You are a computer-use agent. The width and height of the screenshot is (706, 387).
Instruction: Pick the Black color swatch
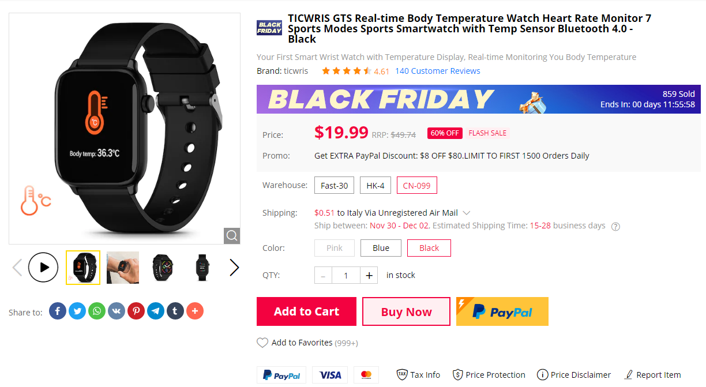tap(429, 247)
